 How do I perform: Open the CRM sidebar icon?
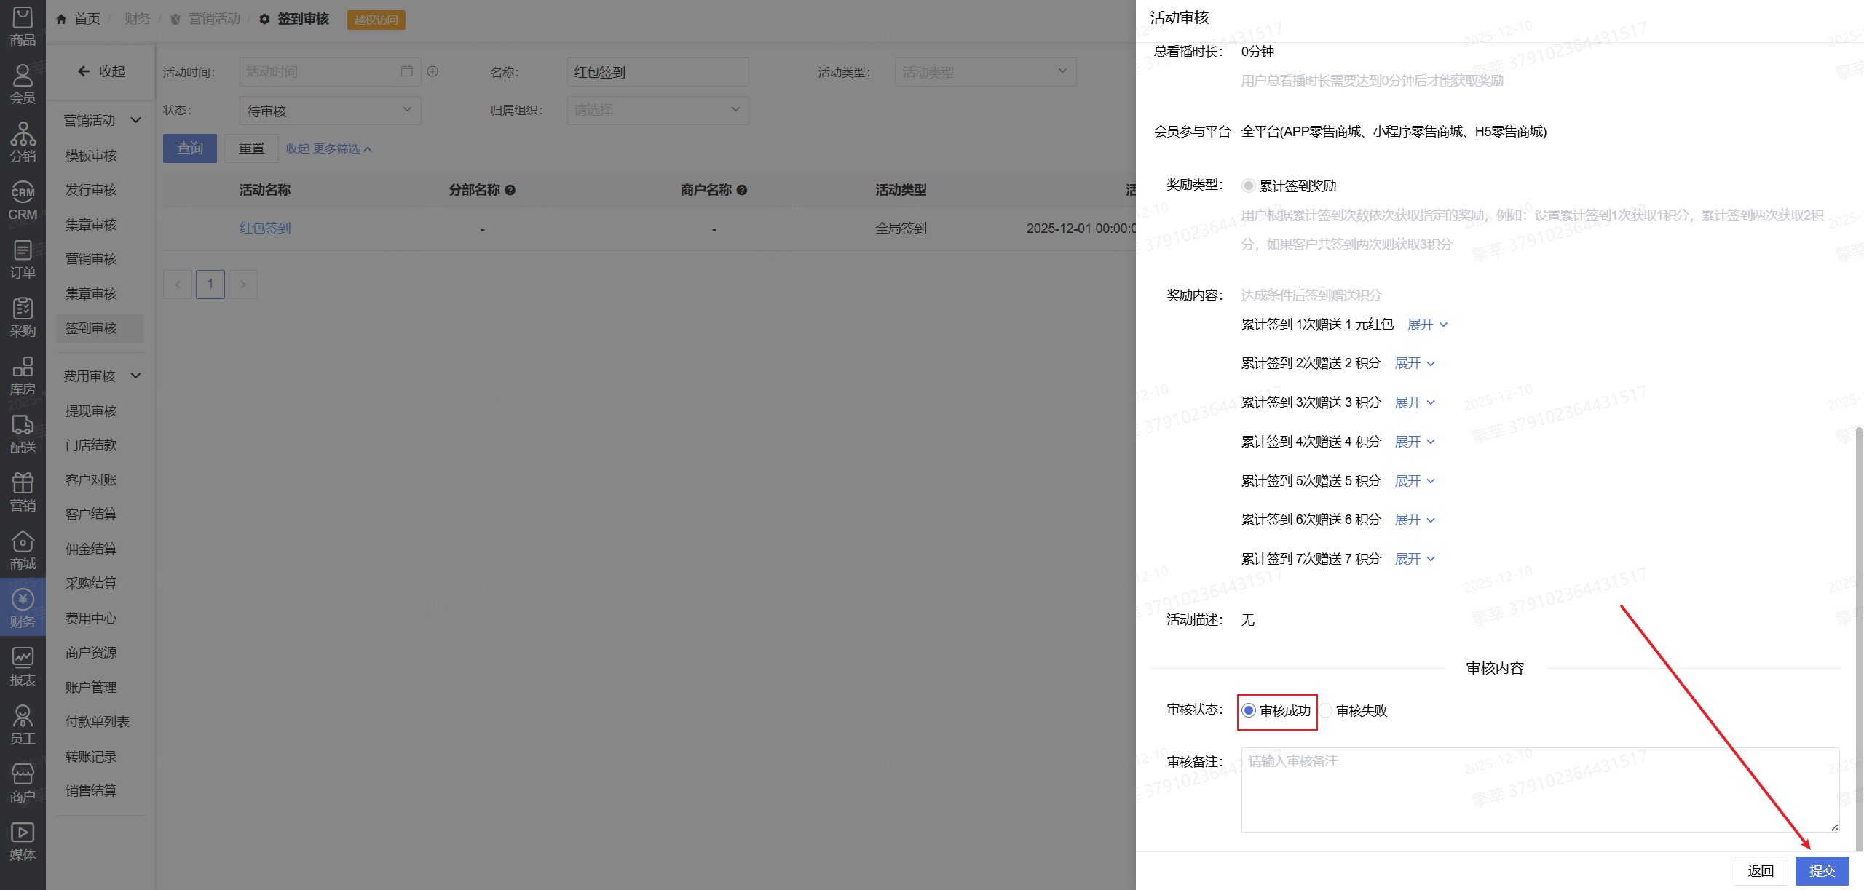[x=23, y=200]
